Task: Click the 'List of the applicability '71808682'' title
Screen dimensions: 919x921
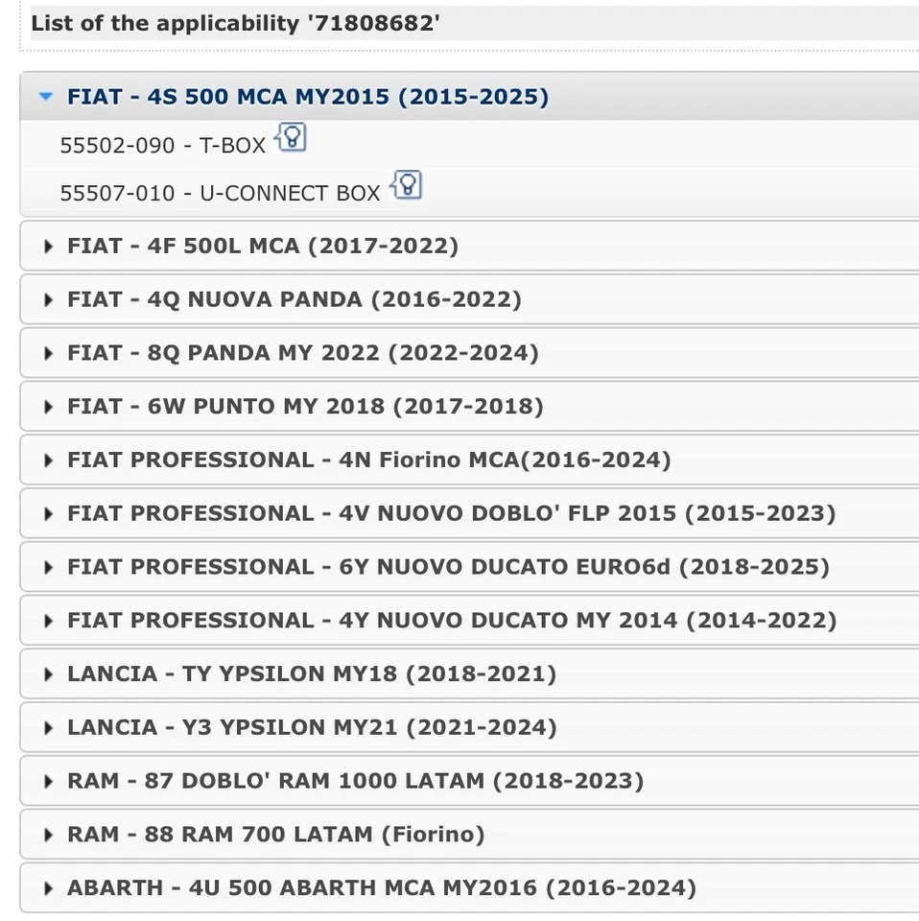Action: [235, 23]
